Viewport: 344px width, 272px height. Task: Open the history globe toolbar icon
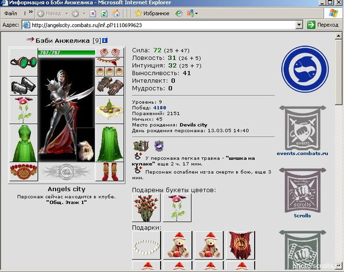coord(179,14)
